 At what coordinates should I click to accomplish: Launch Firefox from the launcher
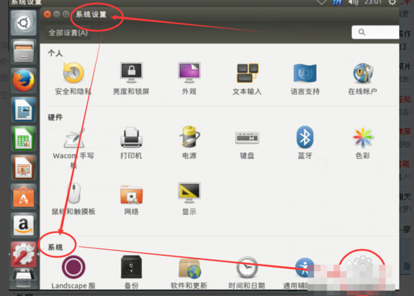pos(23,80)
